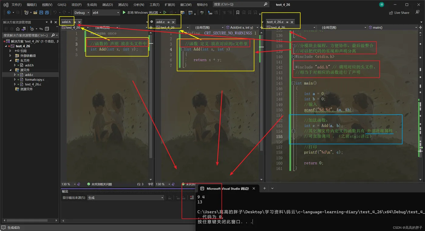Open the 文件(F) menu

point(16,5)
